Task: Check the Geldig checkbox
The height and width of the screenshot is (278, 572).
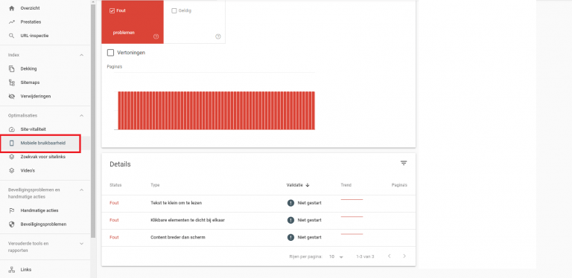Action: (174, 11)
